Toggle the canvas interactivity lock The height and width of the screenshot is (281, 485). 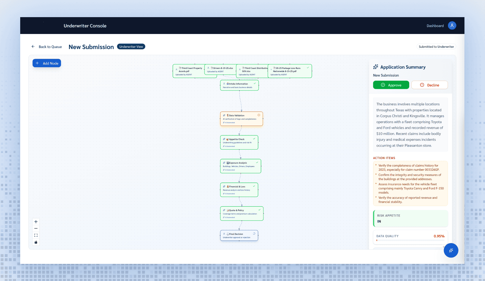pyautogui.click(x=36, y=242)
